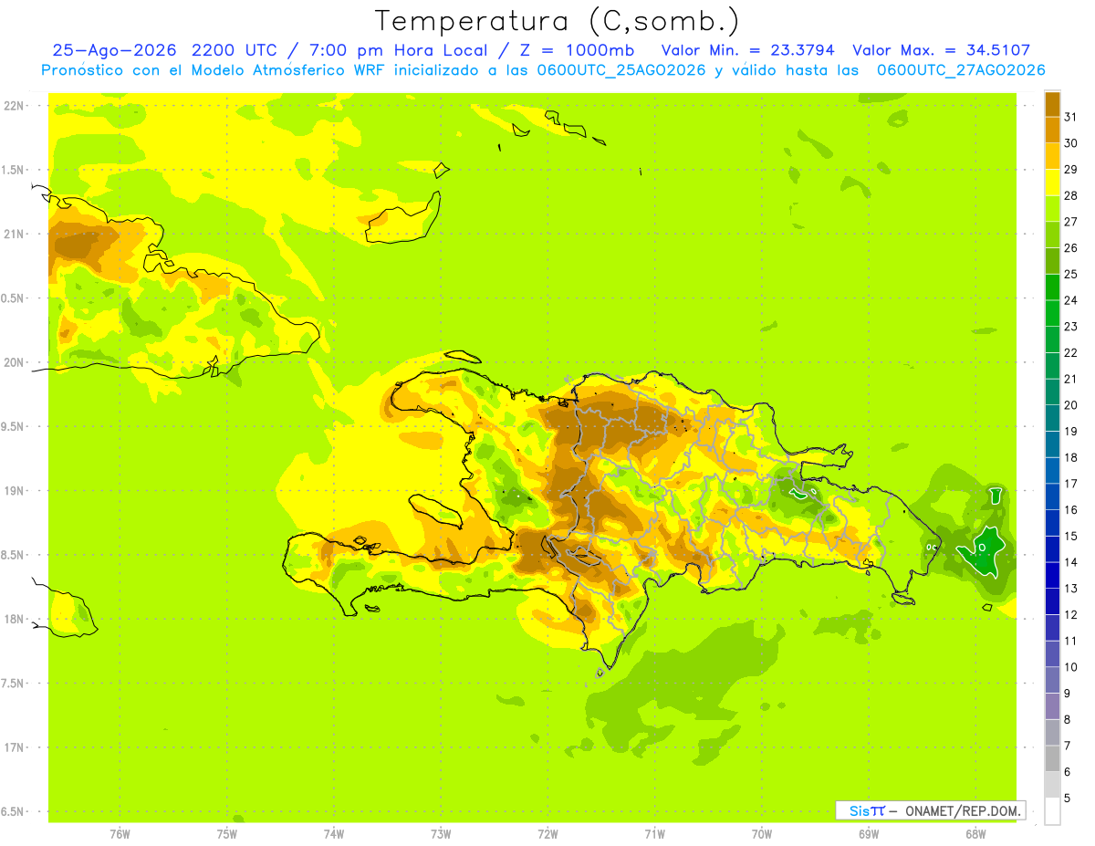Screen dimensions: 1095x846
Task: Click the white legend swatch below 5
Action: pyautogui.click(x=1052, y=811)
